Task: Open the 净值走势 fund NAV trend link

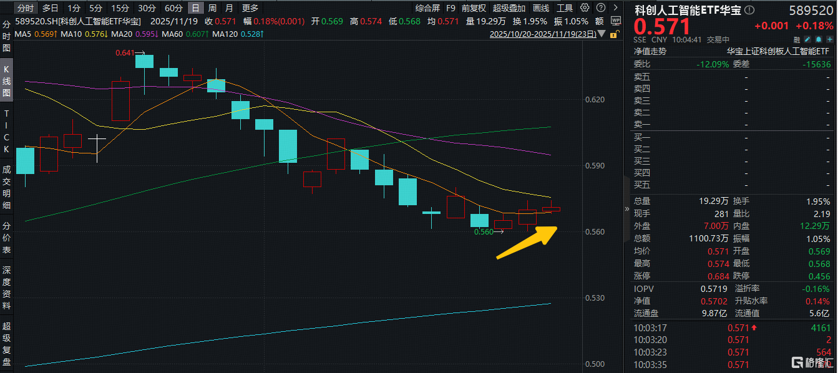Action: 650,52
